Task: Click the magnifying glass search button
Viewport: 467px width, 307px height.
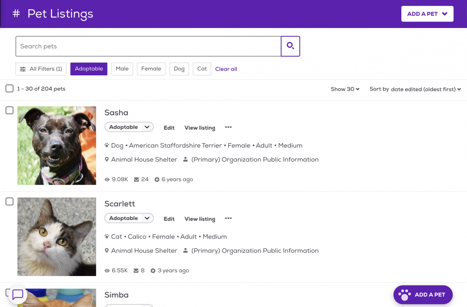Action: 290,46
